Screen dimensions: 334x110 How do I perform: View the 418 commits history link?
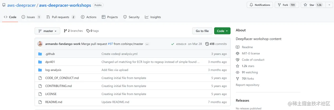click(216, 44)
